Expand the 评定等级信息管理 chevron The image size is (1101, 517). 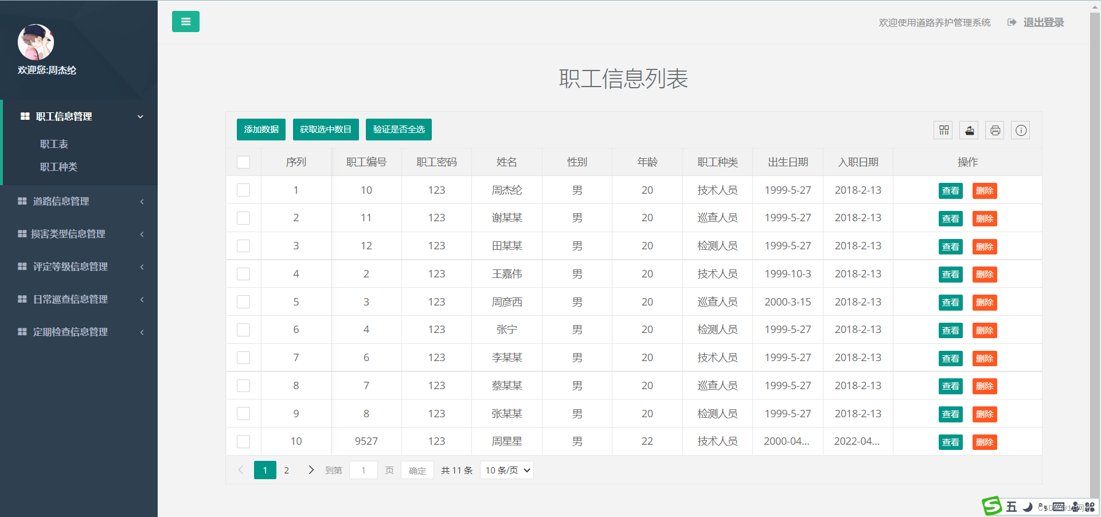coord(142,267)
